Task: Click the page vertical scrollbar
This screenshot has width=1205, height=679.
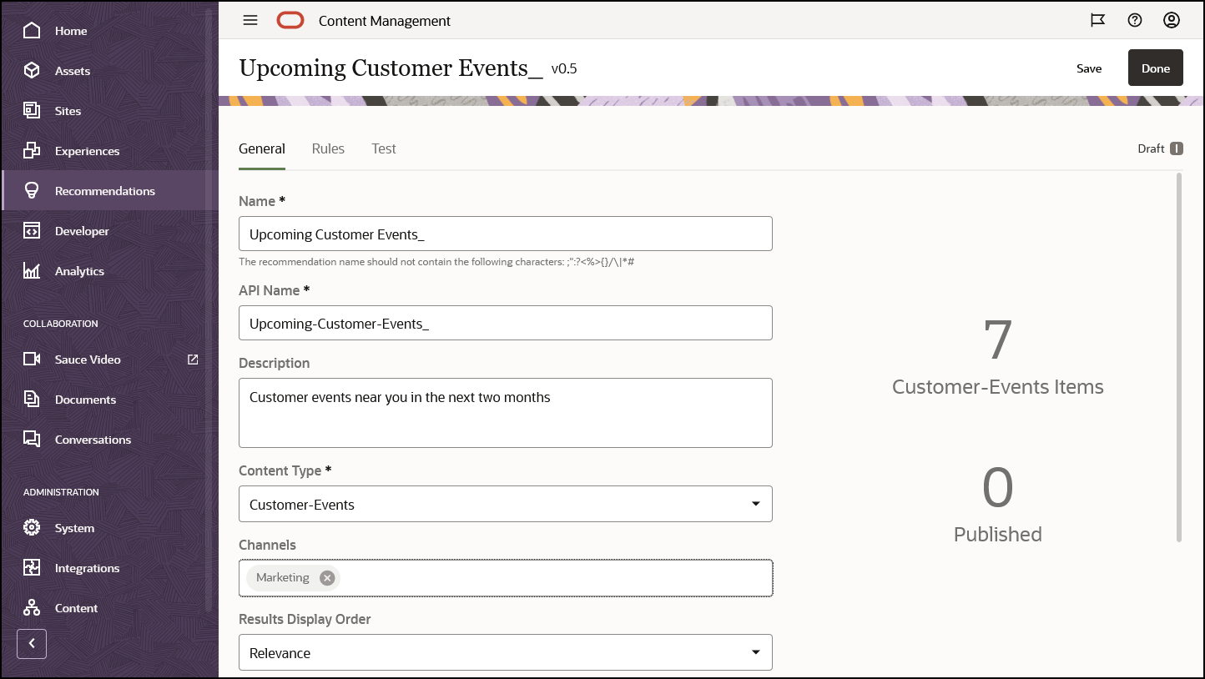Action: [1179, 359]
